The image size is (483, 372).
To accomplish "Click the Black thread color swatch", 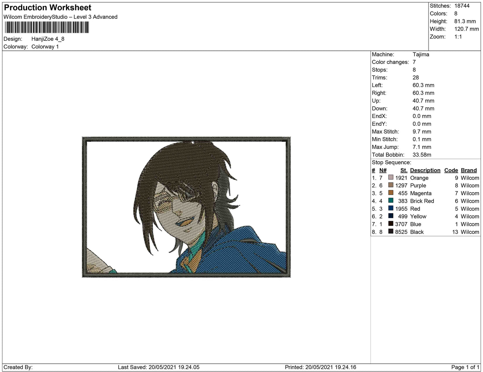I will [390, 231].
